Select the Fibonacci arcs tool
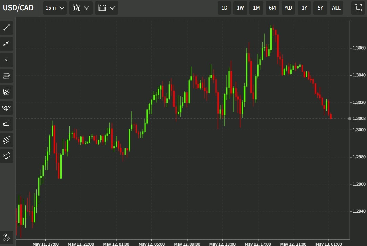Image resolution: width=367 pixels, height=246 pixels. tap(6, 108)
